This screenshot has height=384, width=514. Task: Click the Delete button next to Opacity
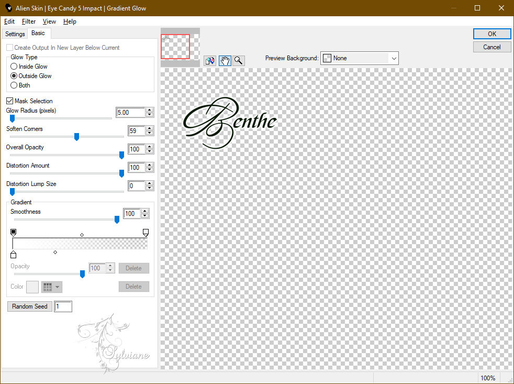[x=134, y=268]
